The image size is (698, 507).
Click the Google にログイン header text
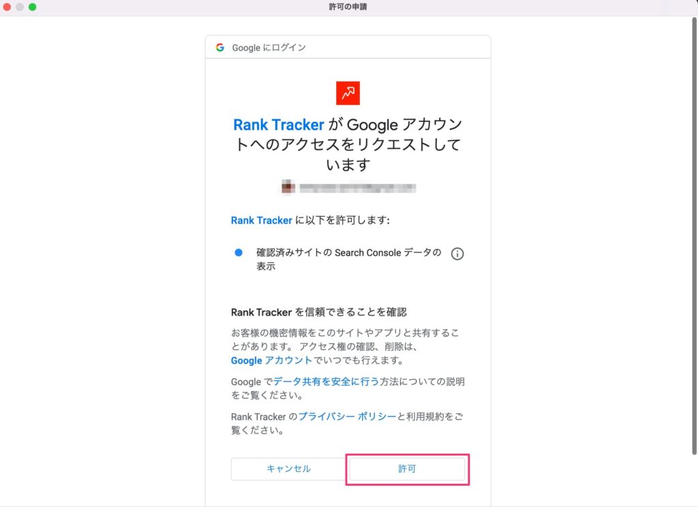[x=269, y=48]
